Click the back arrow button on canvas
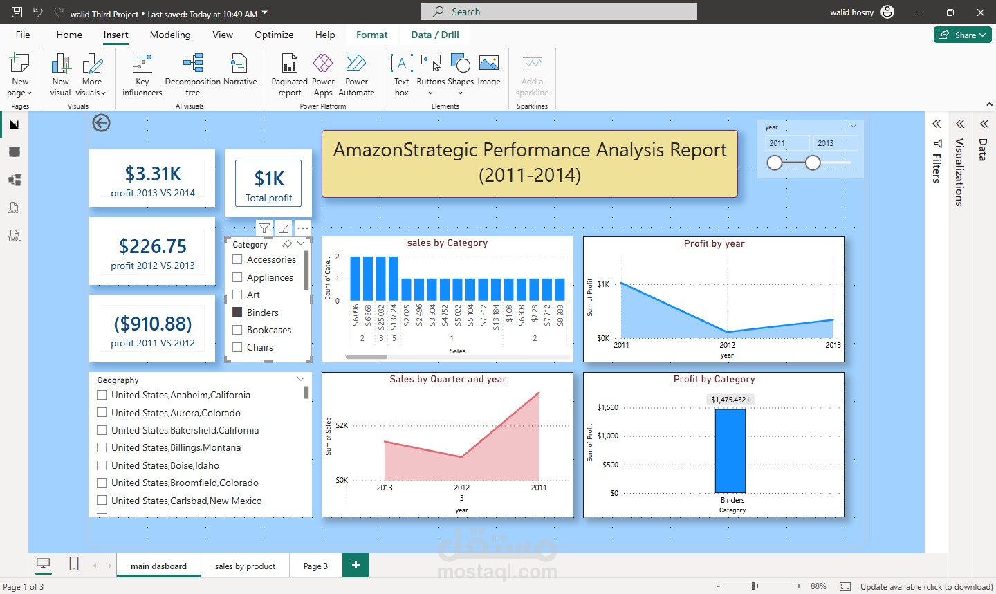996x594 pixels. click(101, 123)
